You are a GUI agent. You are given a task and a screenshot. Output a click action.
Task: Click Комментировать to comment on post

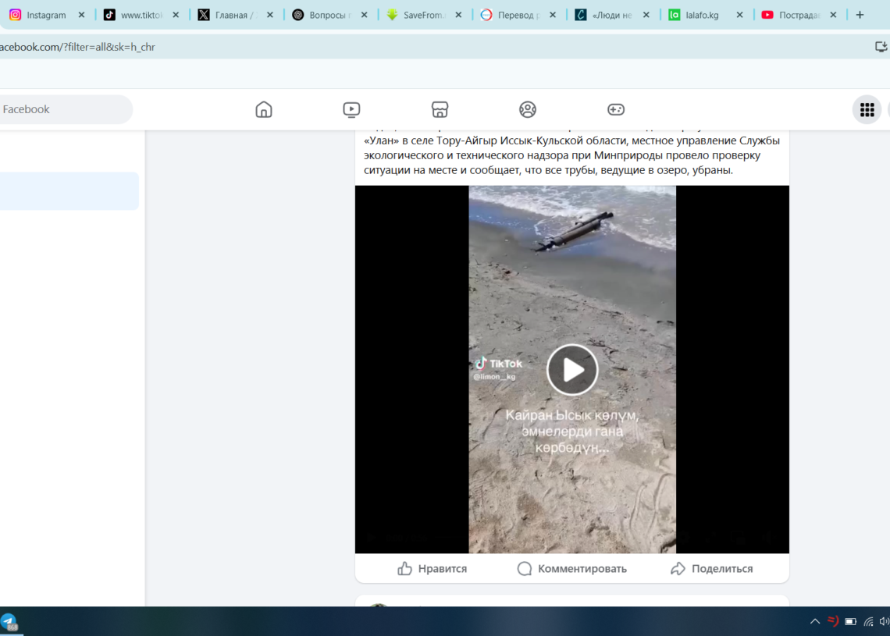point(571,569)
